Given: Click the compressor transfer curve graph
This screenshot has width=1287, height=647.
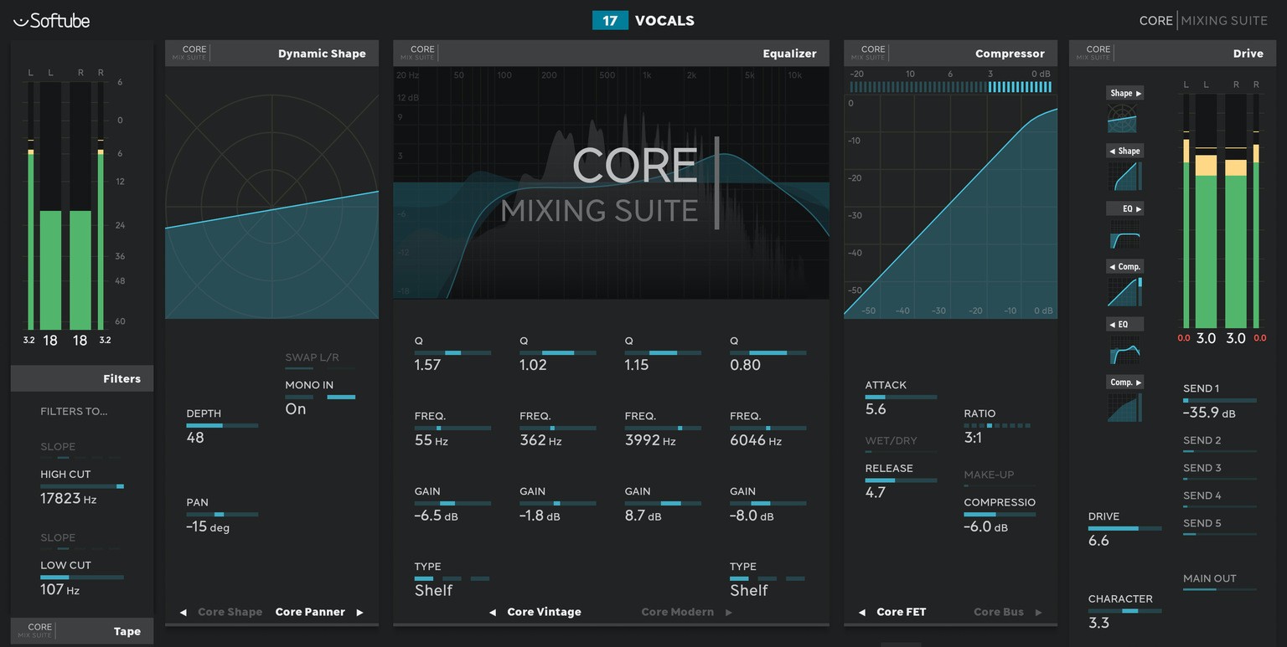Looking at the screenshot, I should click(950, 206).
